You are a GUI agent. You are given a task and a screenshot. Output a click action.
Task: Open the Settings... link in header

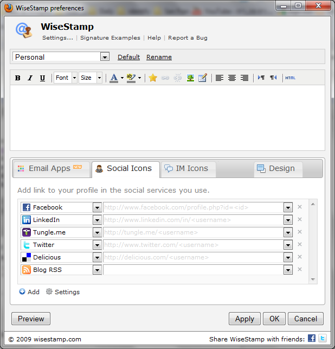tap(57, 38)
